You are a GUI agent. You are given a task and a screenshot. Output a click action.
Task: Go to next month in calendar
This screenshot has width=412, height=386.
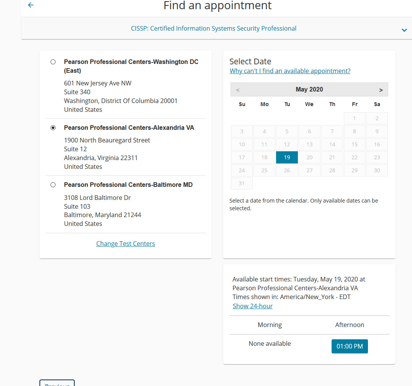point(381,90)
